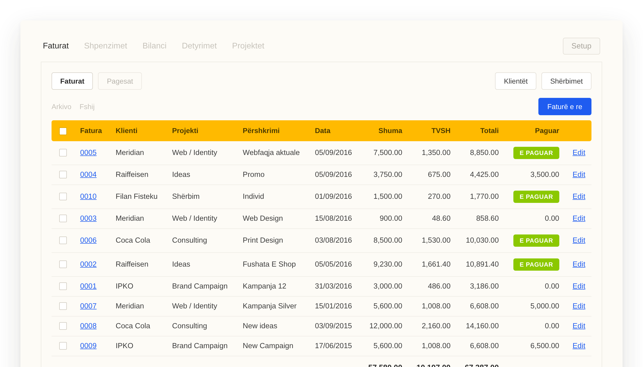This screenshot has height=367, width=643.
Task: Edit the Kampanja Silver invoice row
Action: point(579,306)
